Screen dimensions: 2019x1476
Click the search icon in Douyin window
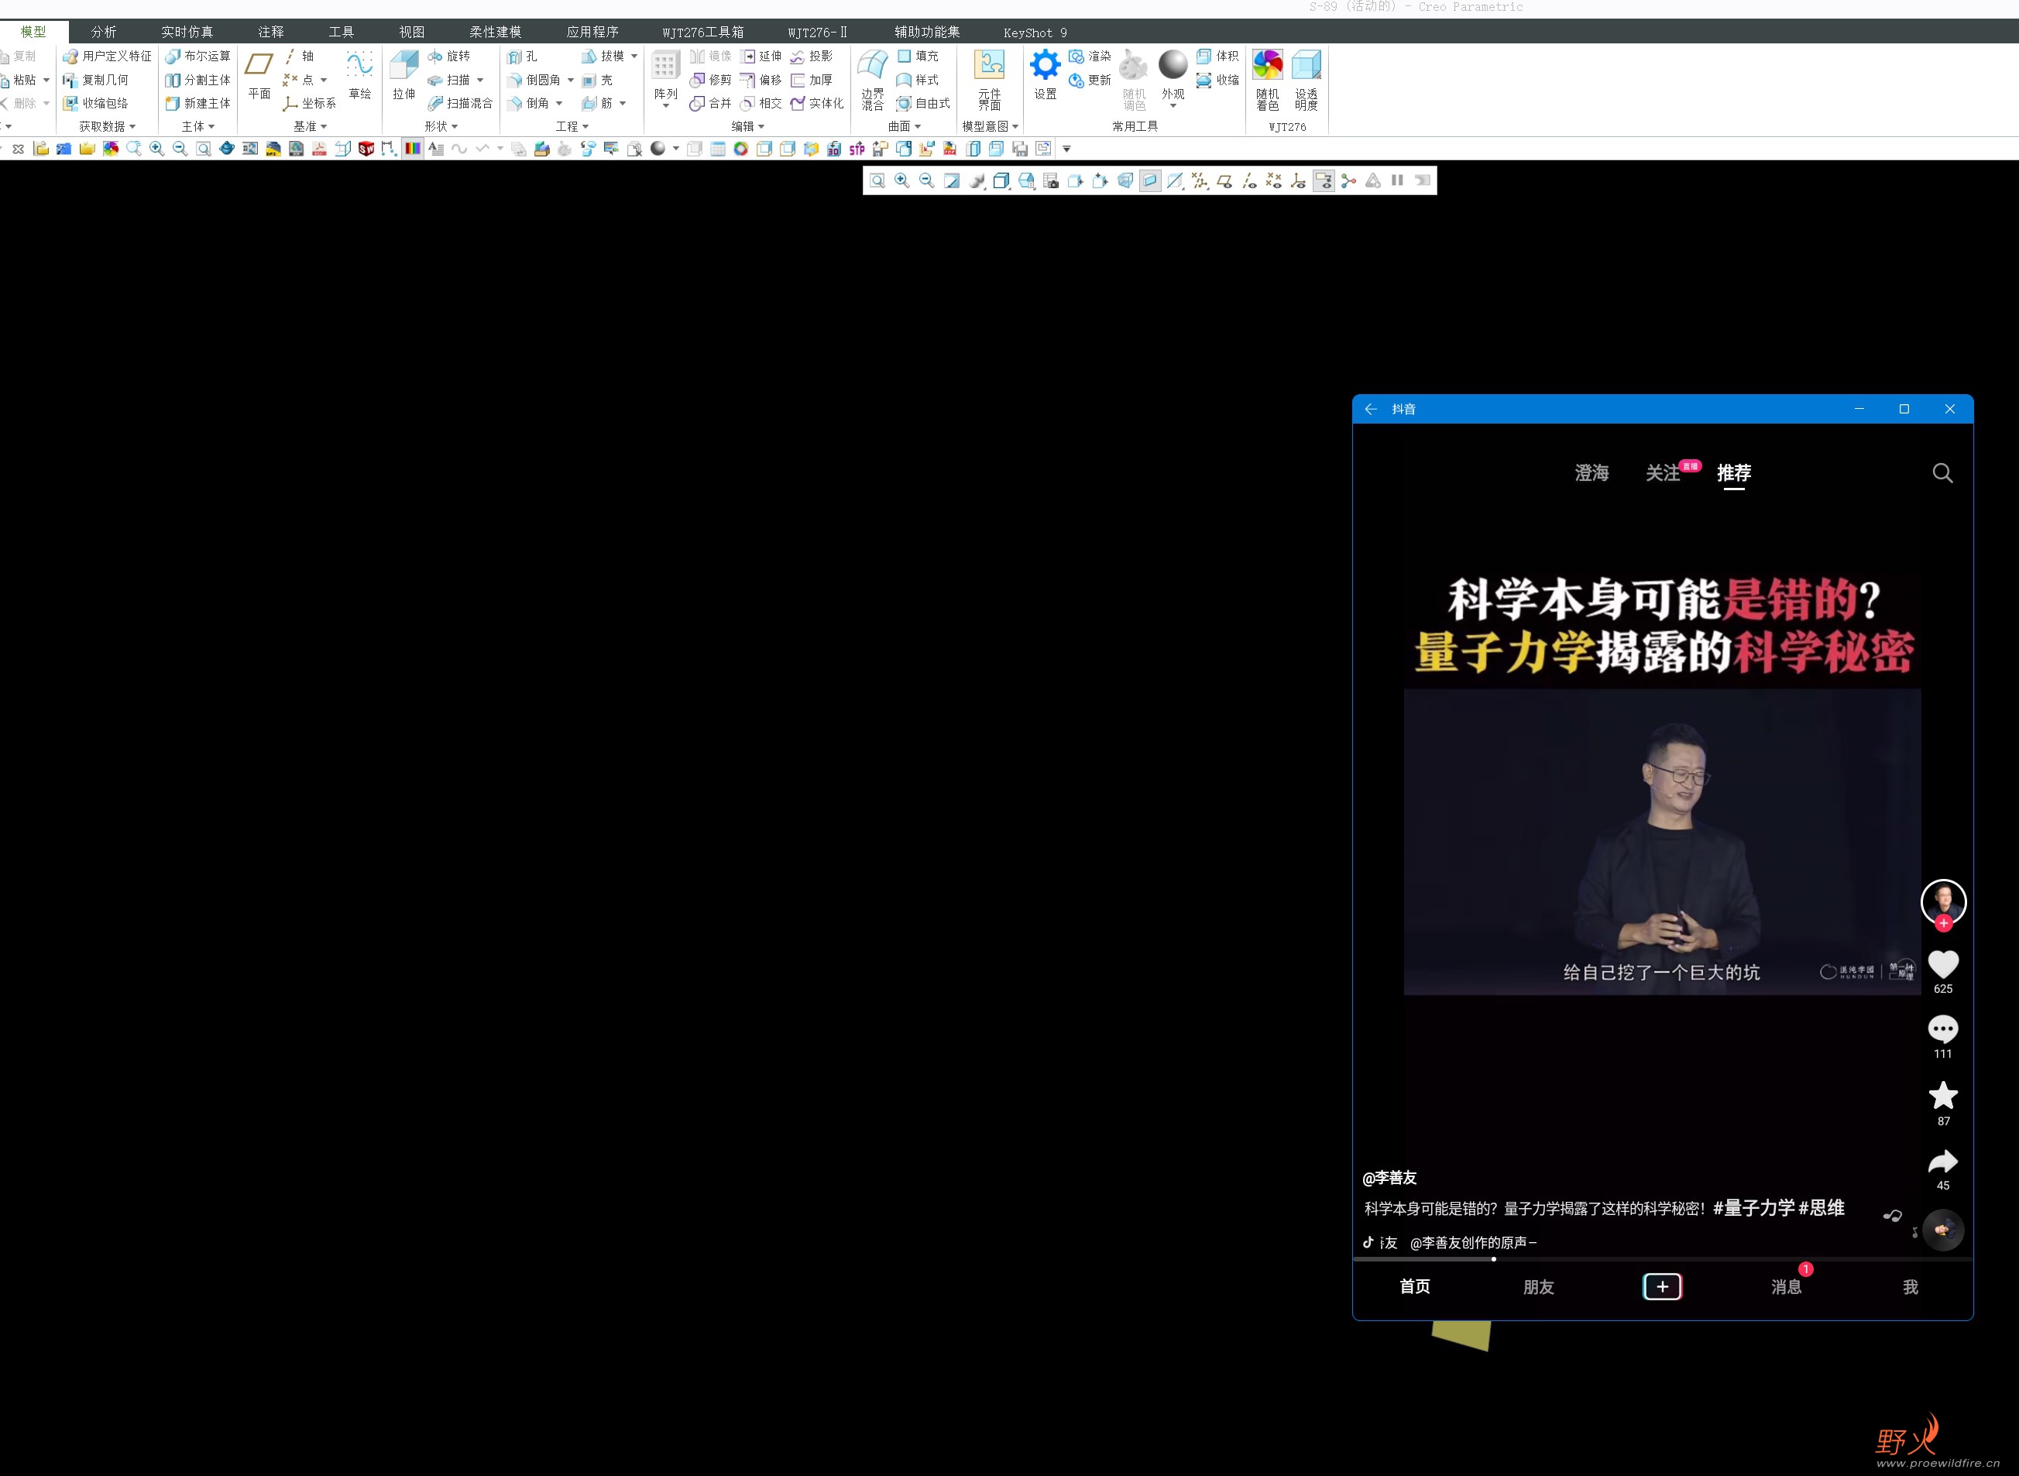coord(1942,473)
